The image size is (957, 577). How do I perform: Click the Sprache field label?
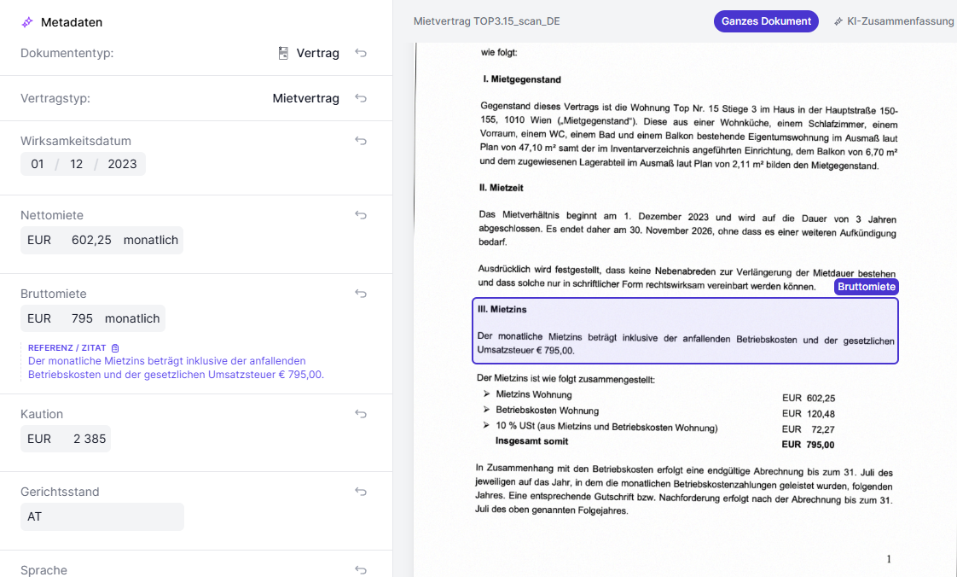tap(44, 569)
